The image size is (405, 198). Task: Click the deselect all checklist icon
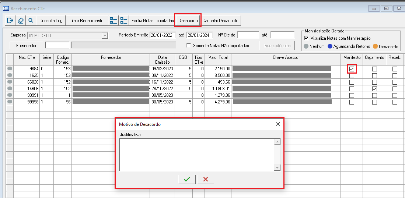point(124,20)
